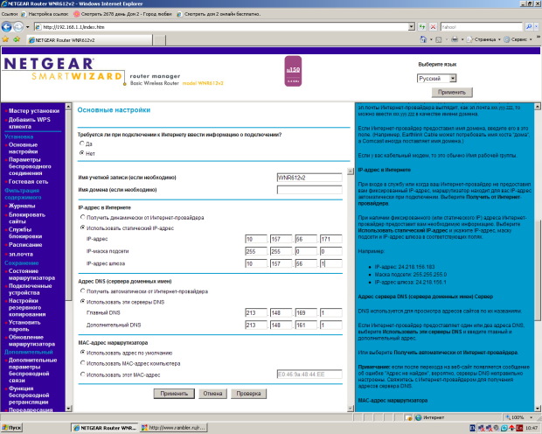Click the browser address bar URL field
542x434 pixels.
pos(221,26)
